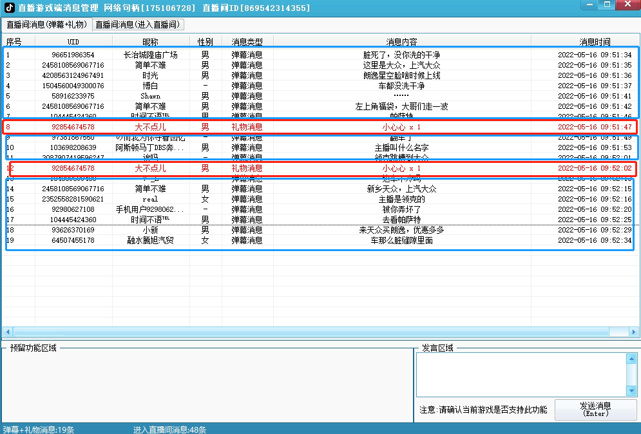Click the TikTok app icon in title bar
The image size is (641, 434).
click(9, 8)
